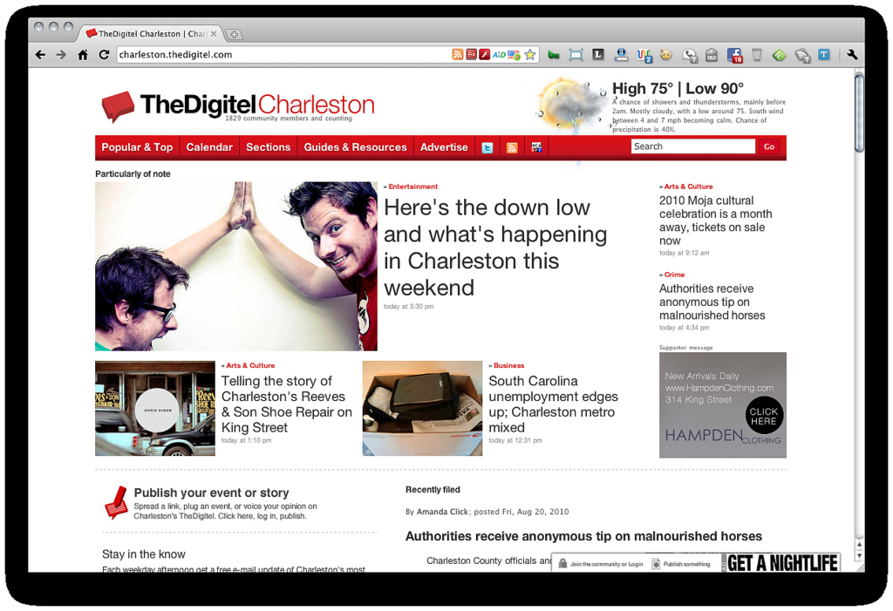Click the red Flash icon in address bar
The image size is (893, 611).
tap(485, 55)
